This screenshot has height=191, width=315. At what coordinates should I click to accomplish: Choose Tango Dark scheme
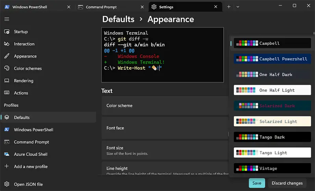click(x=272, y=137)
